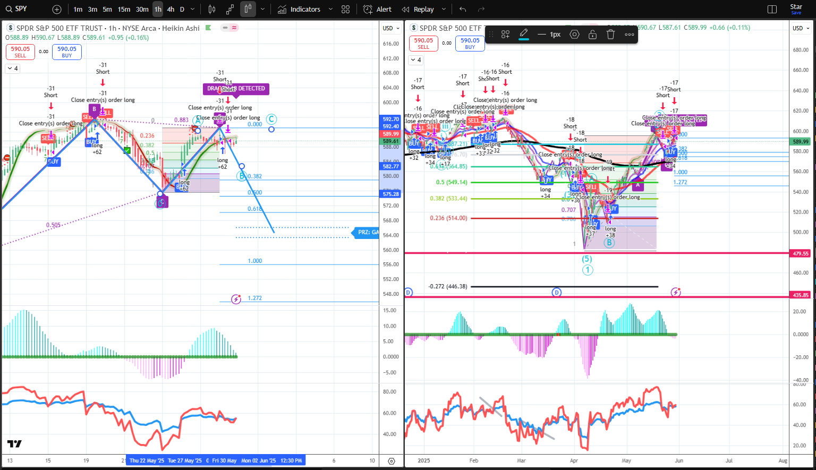This screenshot has height=470, width=816.
Task: Click the leftmost D dividend marker on right chart
Action: point(408,292)
